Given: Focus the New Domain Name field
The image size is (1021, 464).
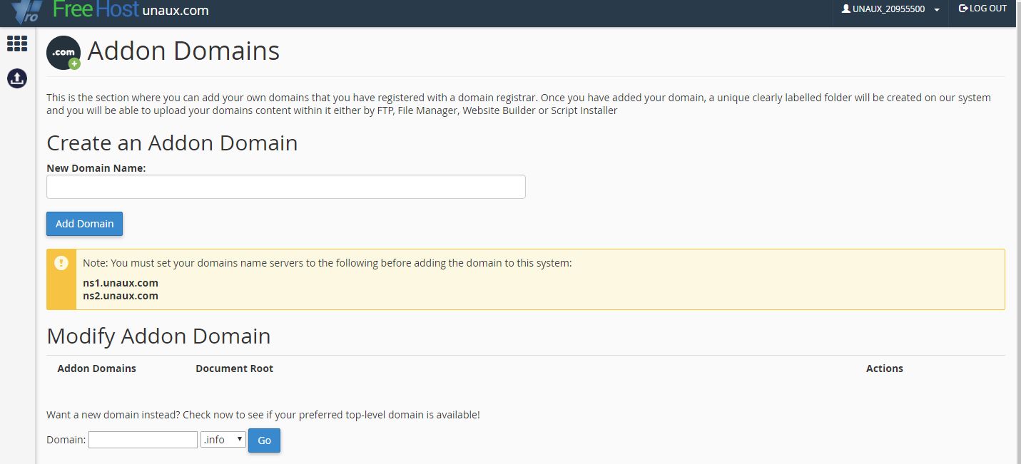Looking at the screenshot, I should [x=285, y=186].
